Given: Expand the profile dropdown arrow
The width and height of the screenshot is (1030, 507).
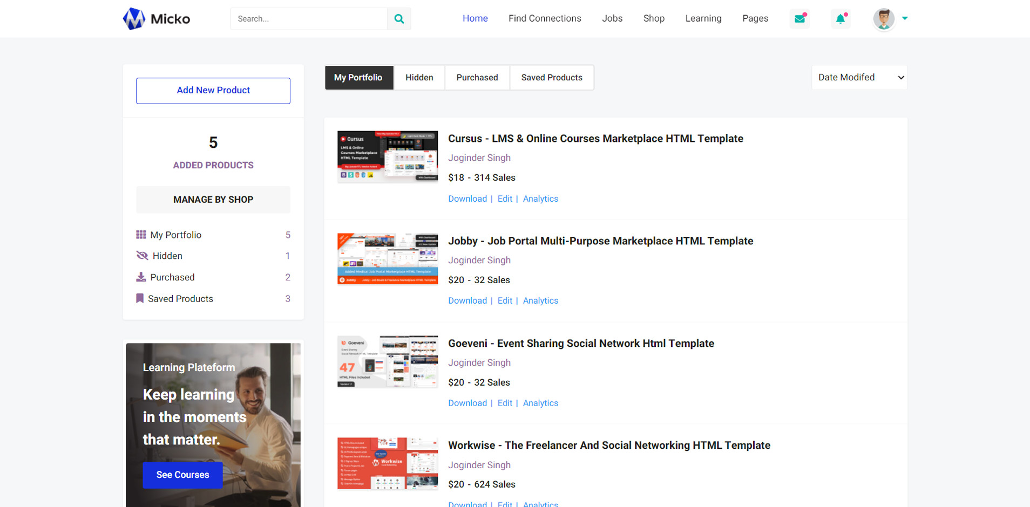Looking at the screenshot, I should pos(905,18).
